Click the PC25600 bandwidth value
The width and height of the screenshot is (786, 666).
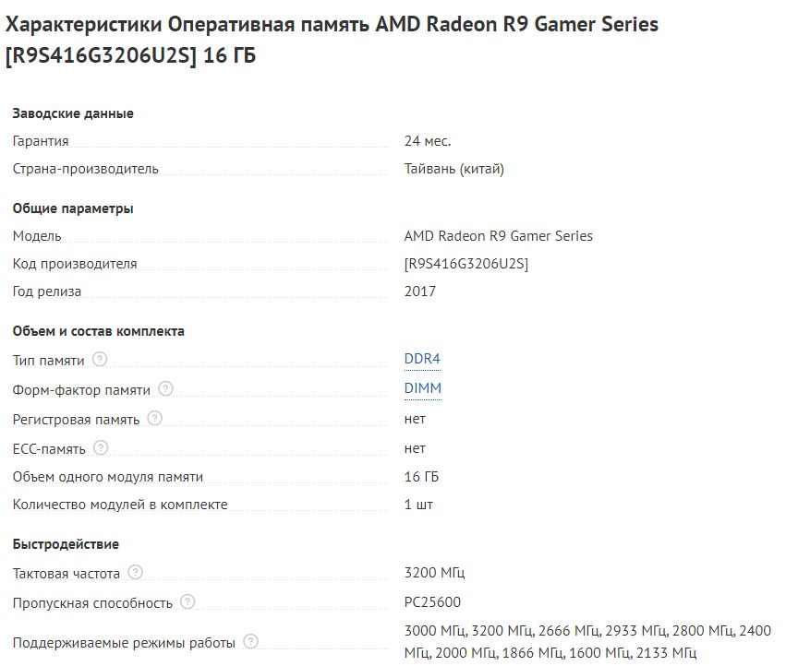(432, 602)
